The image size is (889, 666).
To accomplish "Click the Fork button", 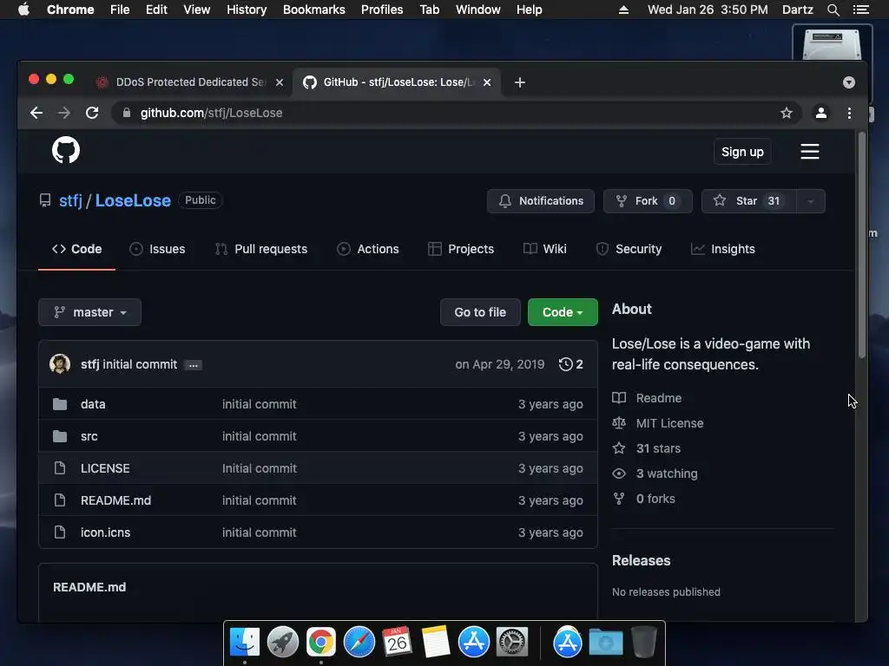I will (648, 201).
